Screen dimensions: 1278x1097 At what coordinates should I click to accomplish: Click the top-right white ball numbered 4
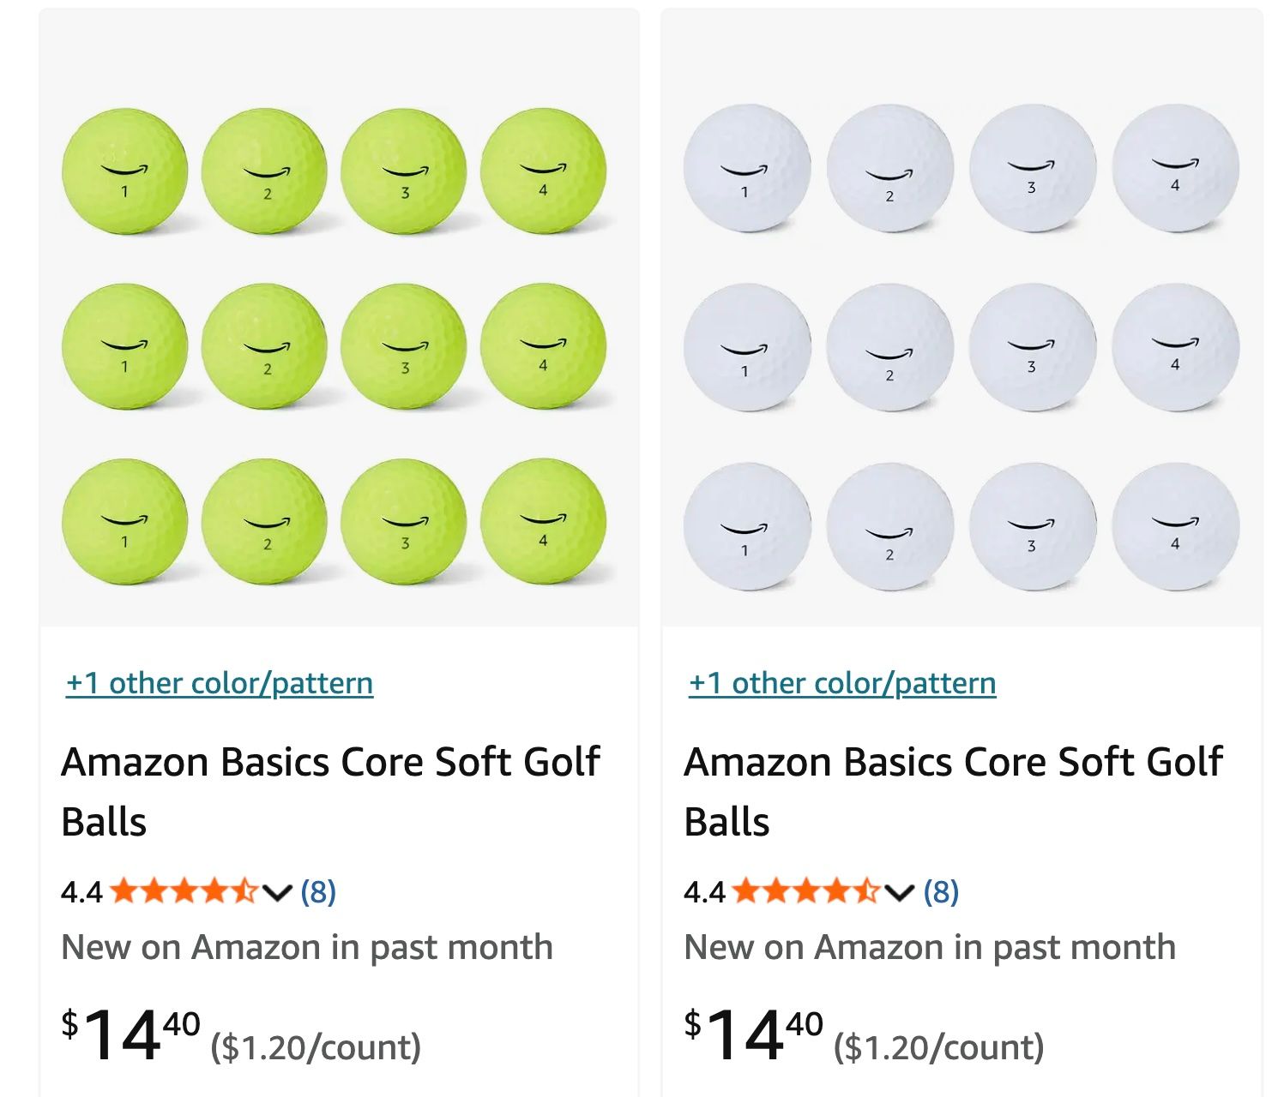coord(1175,167)
